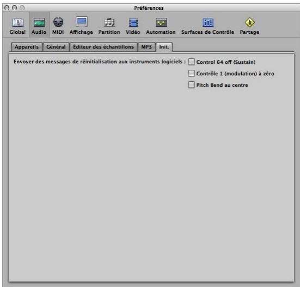Image resolution: width=300 pixels, height=287 pixels.
Task: Select the Audio preferences icon
Action: click(39, 26)
